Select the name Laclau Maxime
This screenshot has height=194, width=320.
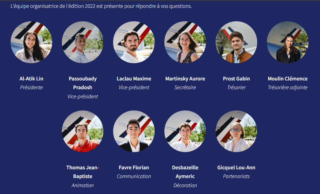[134, 79]
